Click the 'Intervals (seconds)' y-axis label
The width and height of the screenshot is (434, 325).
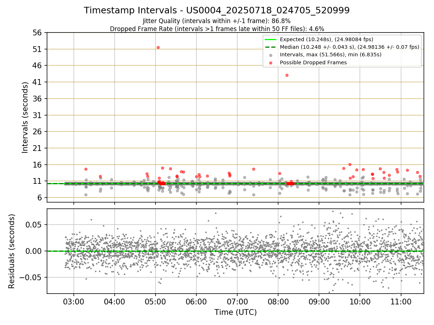click(25, 117)
